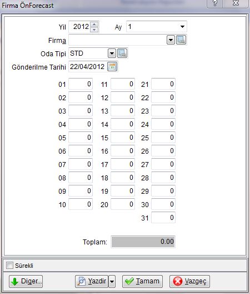Open the Firma lookup list icon
The image size is (250, 294).
click(181, 40)
